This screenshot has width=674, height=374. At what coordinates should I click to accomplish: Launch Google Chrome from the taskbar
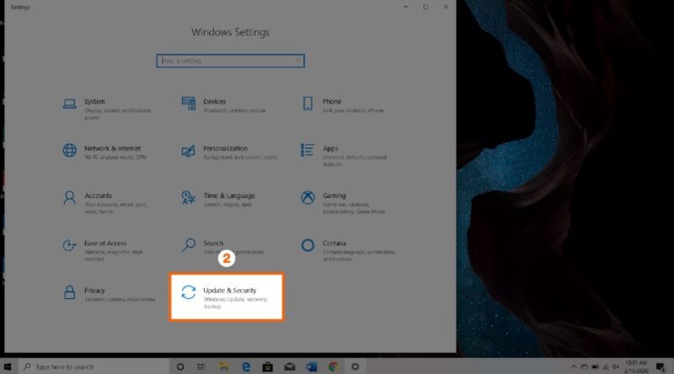(333, 366)
